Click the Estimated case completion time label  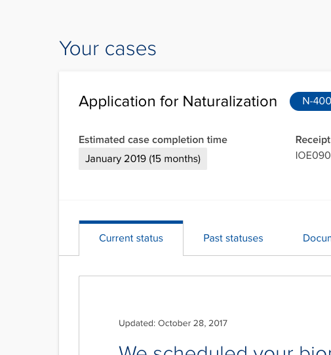click(153, 140)
